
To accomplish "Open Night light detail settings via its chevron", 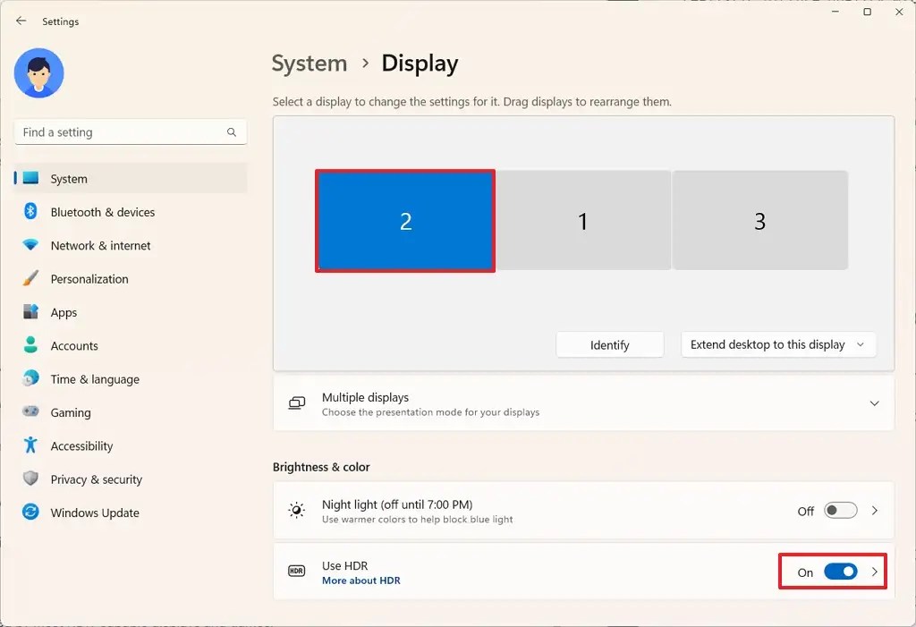I will click(874, 510).
